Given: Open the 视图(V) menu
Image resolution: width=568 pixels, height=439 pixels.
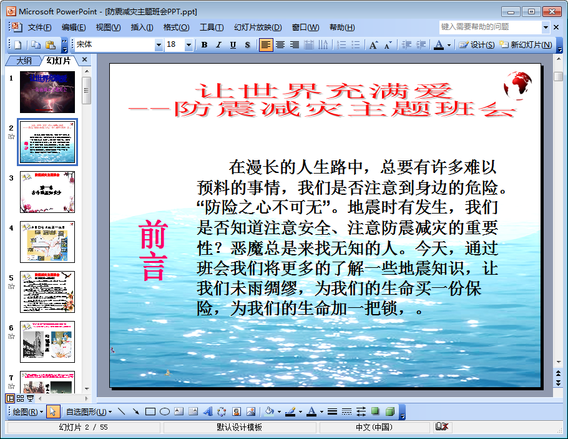Looking at the screenshot, I should [108, 27].
